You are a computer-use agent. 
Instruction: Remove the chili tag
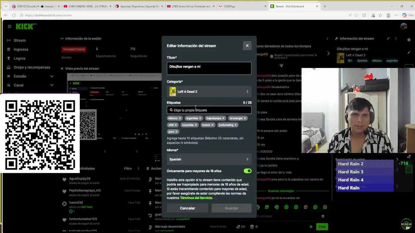[x=176, y=125]
